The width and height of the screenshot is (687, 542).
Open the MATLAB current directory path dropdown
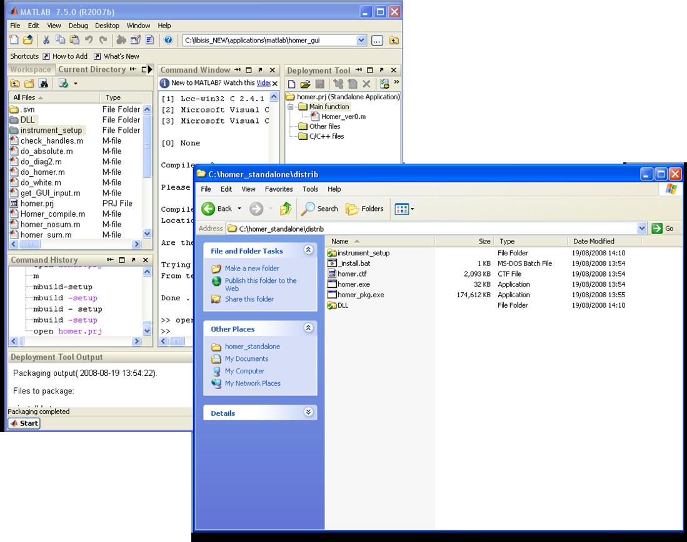pos(361,40)
